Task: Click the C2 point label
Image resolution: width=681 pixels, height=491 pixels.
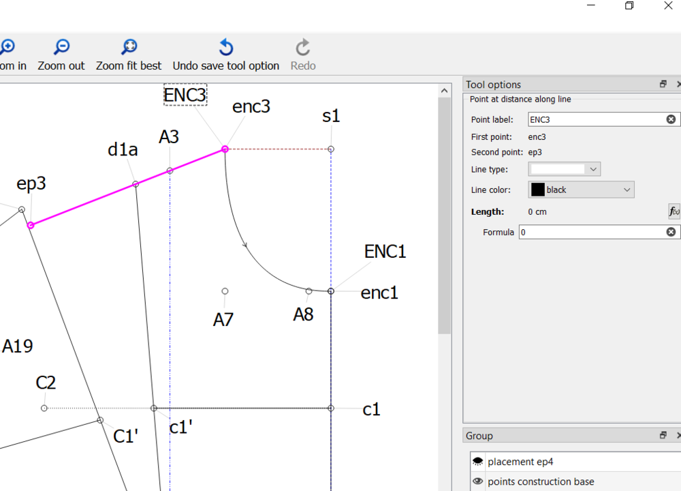Action: point(46,383)
